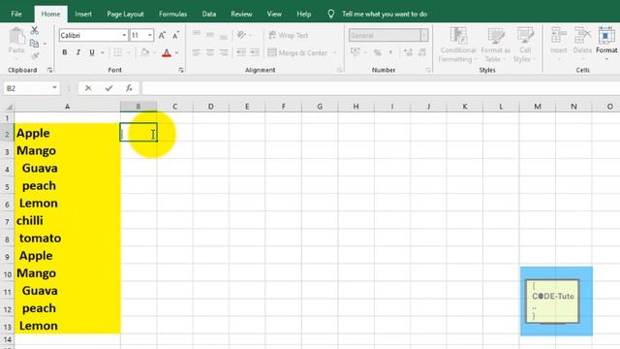
Task: Apply Percent Style icon
Action: click(x=378, y=52)
